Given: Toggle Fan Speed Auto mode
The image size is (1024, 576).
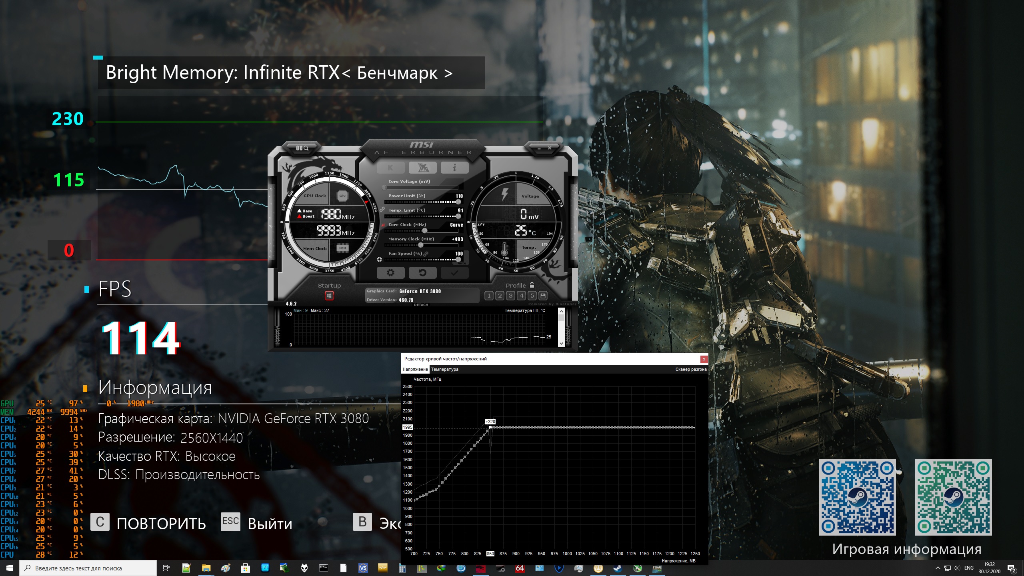Looking at the screenshot, I should click(x=462, y=263).
